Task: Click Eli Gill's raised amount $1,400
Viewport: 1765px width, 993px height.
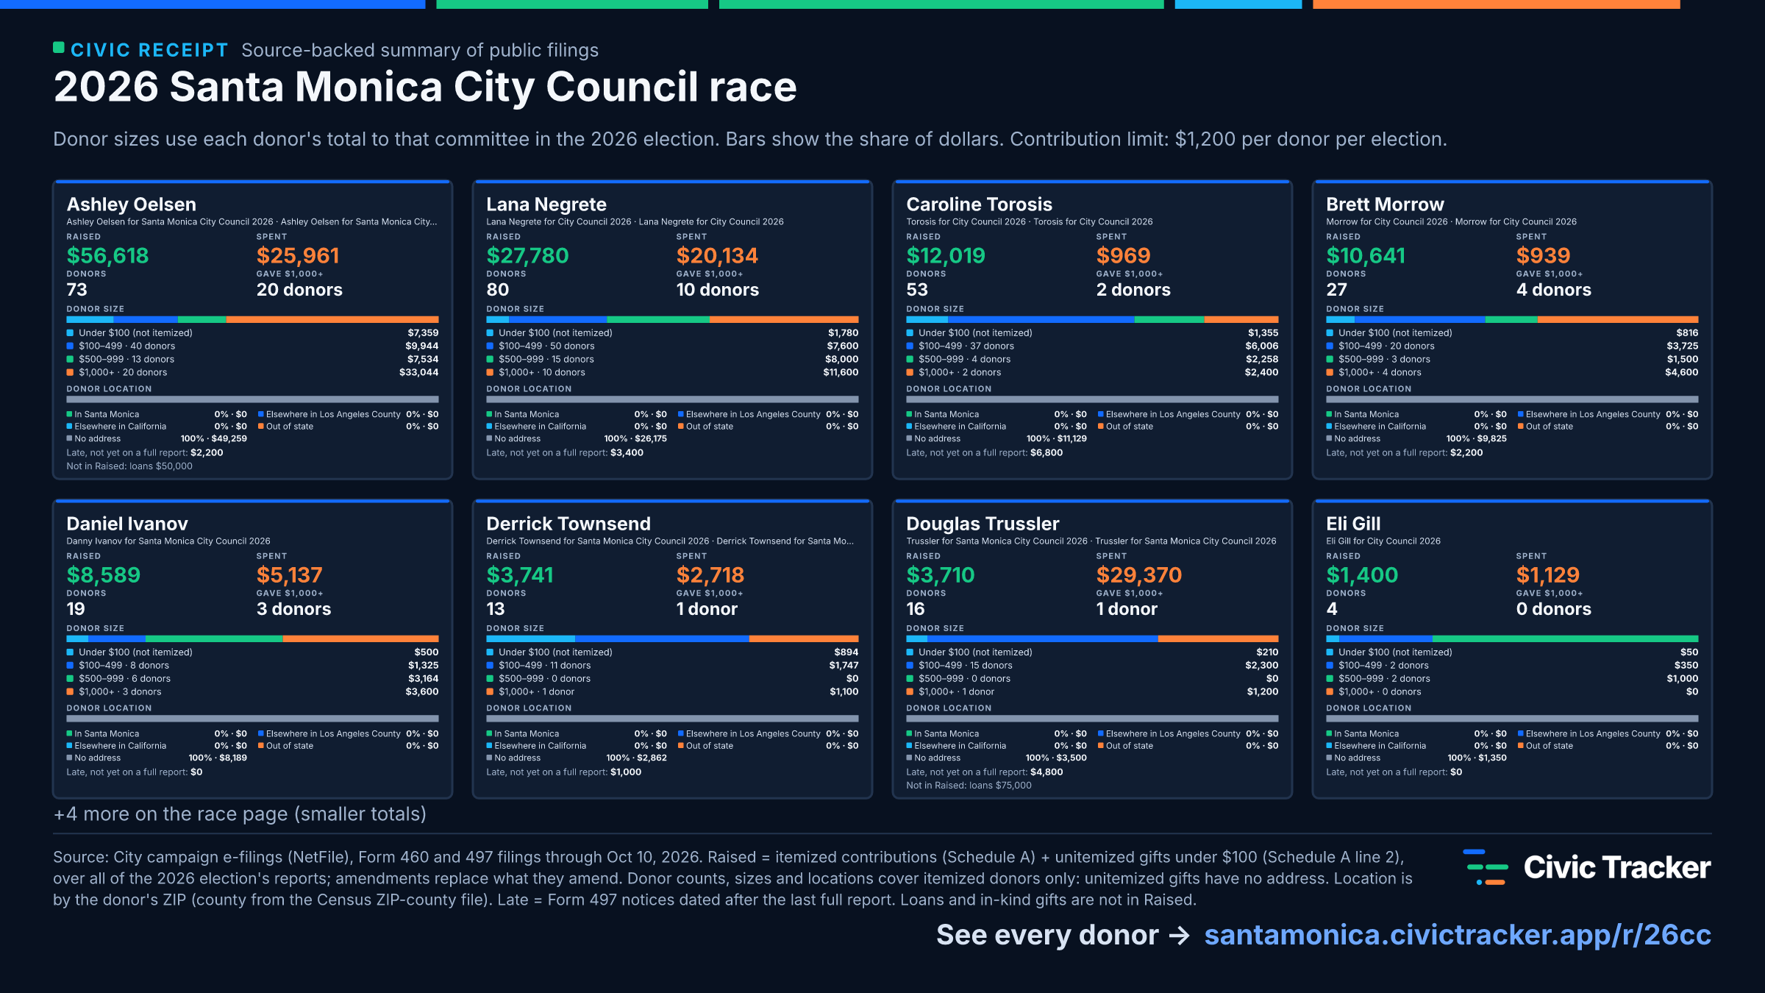Action: tap(1362, 575)
